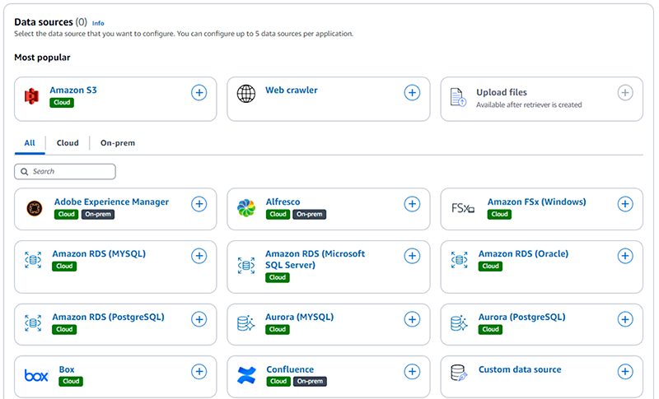Click plus icon for Amazon RDS (MYSQL)

tap(199, 256)
